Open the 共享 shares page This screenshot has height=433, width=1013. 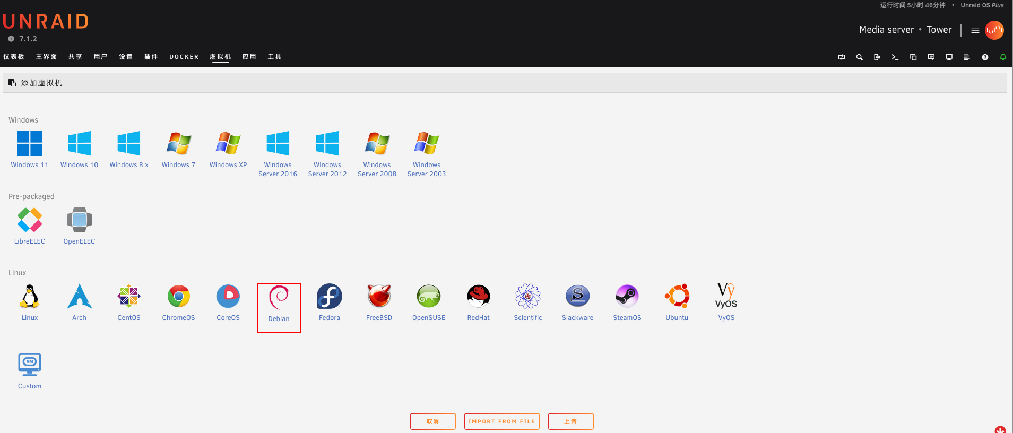(x=75, y=57)
